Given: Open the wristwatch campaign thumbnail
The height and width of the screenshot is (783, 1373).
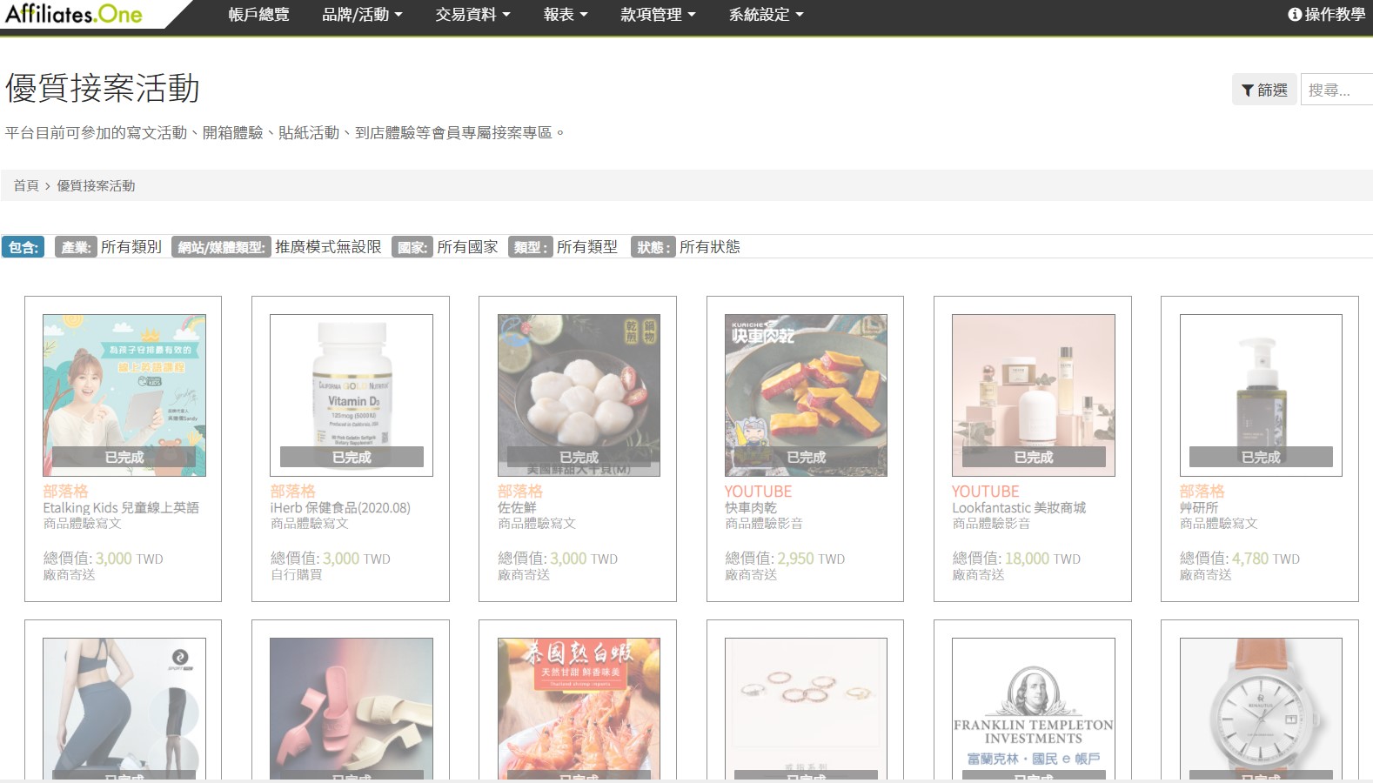Looking at the screenshot, I should pos(1261,708).
